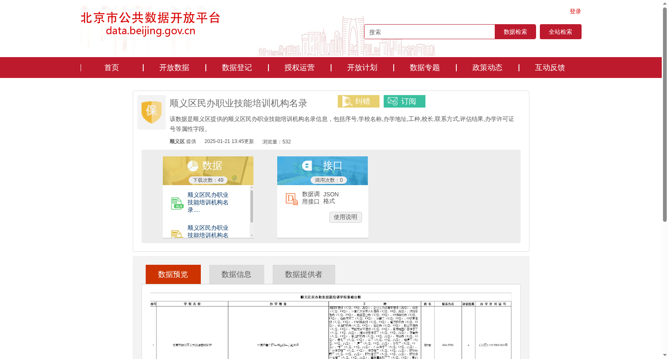Click the file list scroll down arrow
The image size is (668, 359).
pos(252,236)
